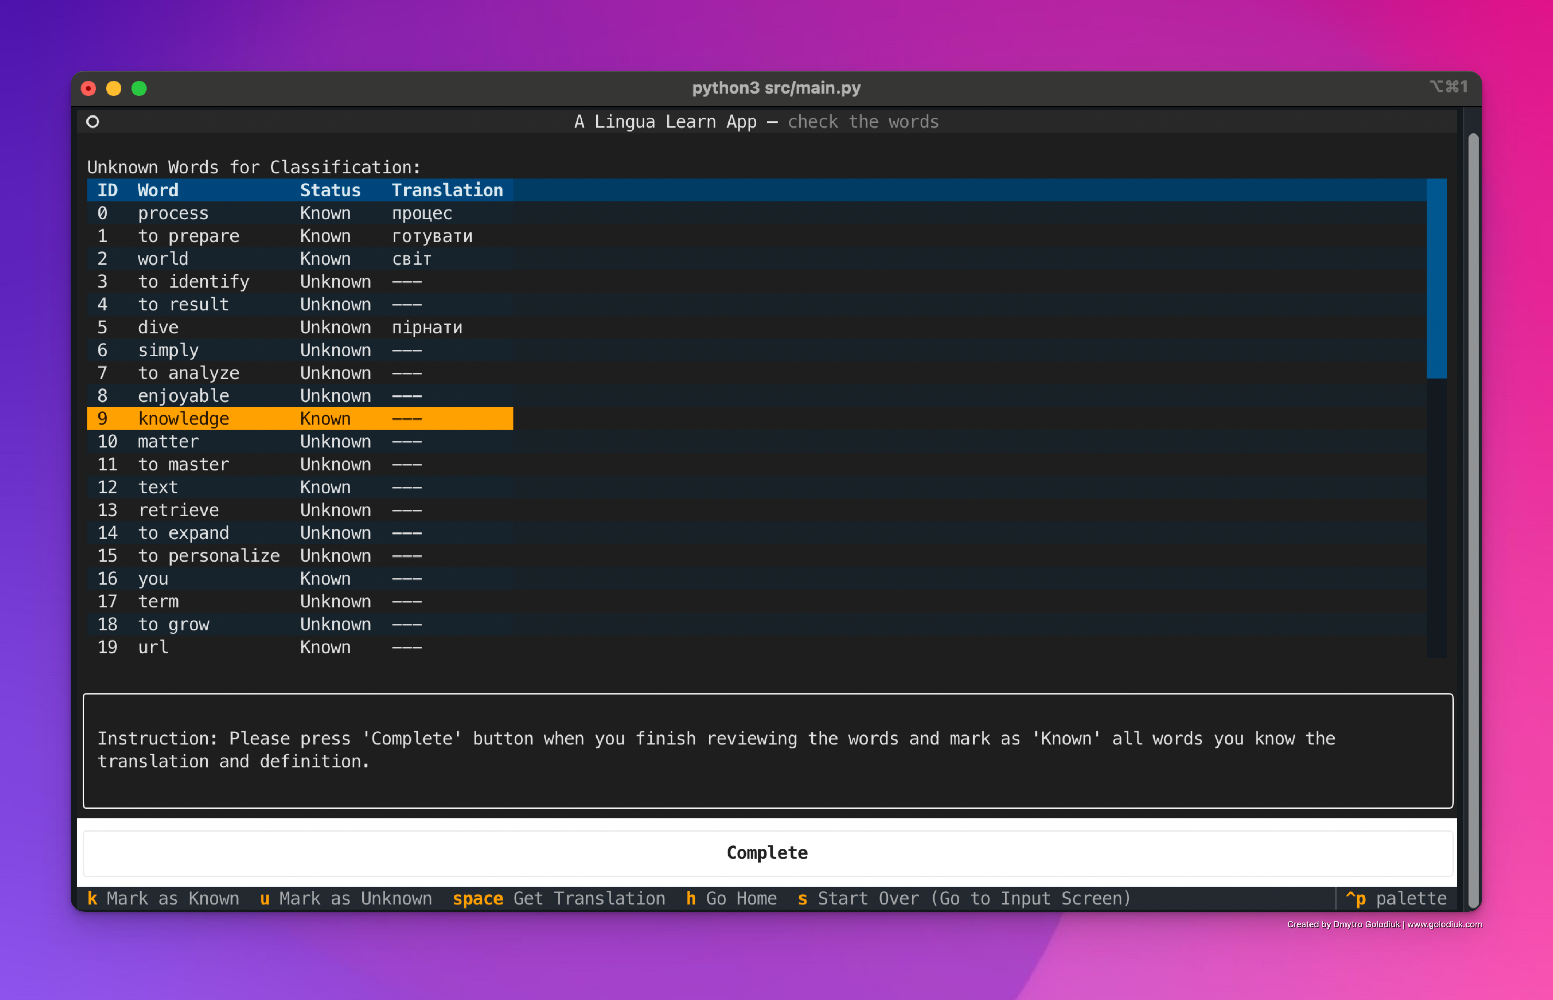Select the row for 'to personalize'
The width and height of the screenshot is (1553, 1000).
coord(300,556)
